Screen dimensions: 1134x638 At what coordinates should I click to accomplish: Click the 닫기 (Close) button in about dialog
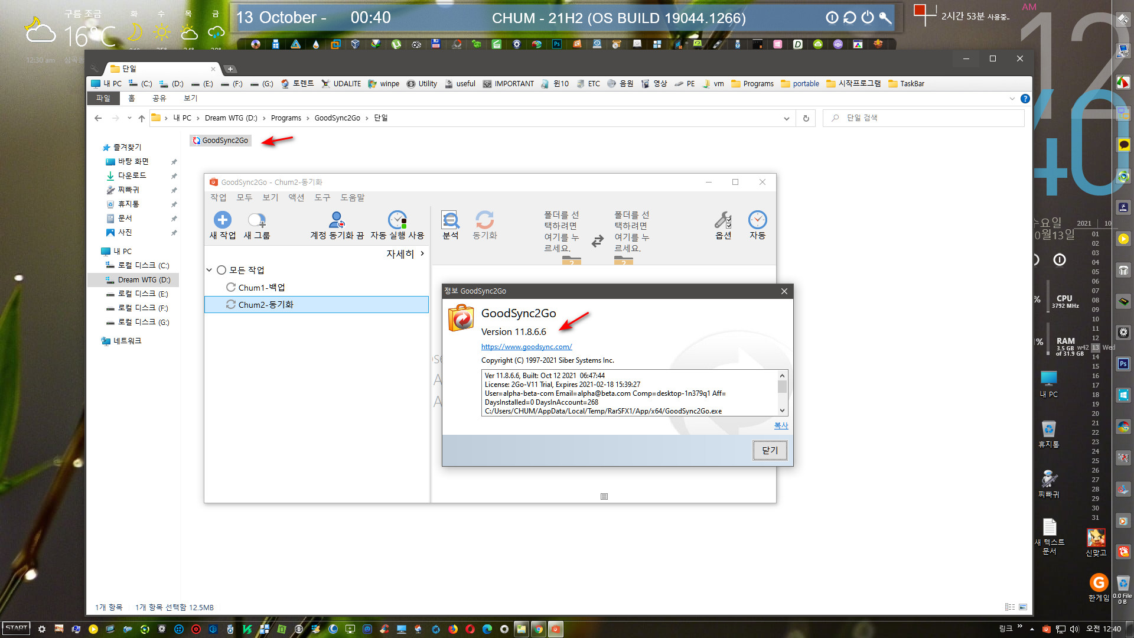click(769, 450)
